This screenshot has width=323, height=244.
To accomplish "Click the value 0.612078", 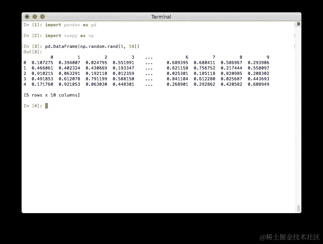I will (69, 79).
